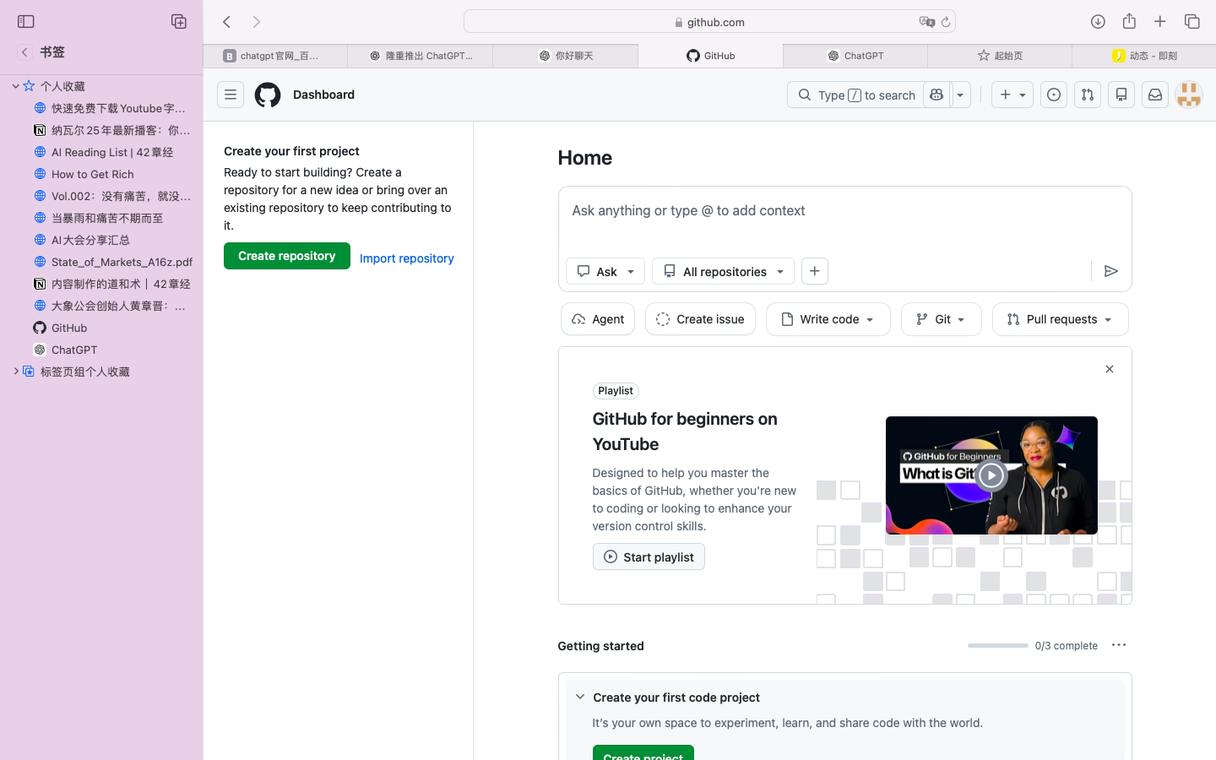Viewport: 1216px width, 760px height.
Task: Open the Issues icon in header
Action: point(1054,95)
